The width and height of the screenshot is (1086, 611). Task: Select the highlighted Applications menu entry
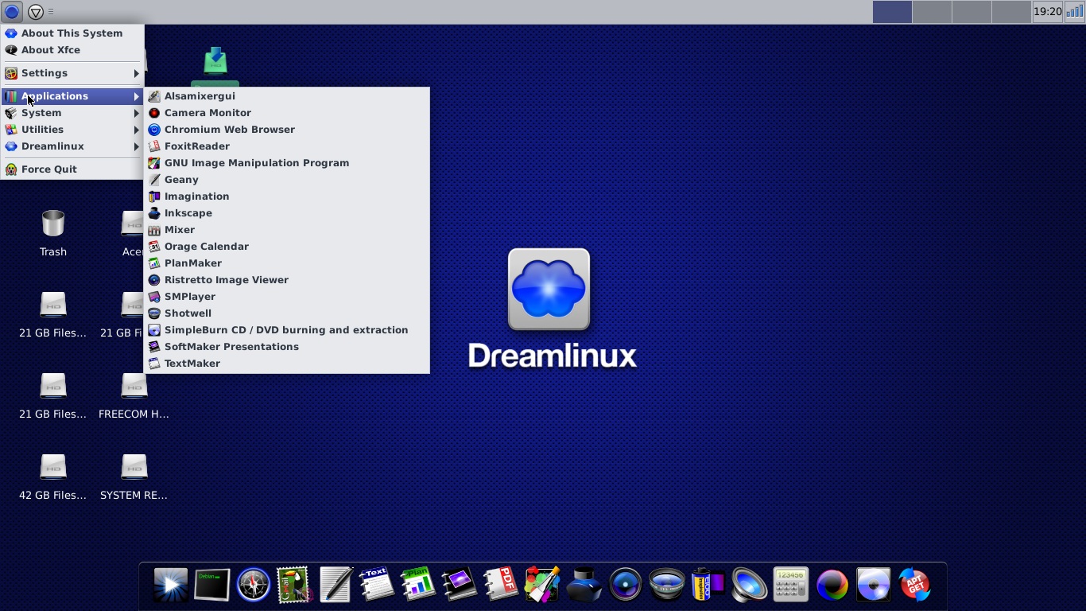[x=72, y=96]
